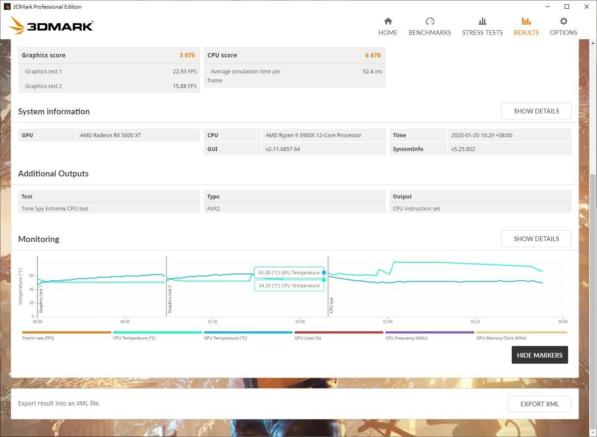Open the BENCHMARKS tab
The height and width of the screenshot is (437, 597).
[429, 27]
